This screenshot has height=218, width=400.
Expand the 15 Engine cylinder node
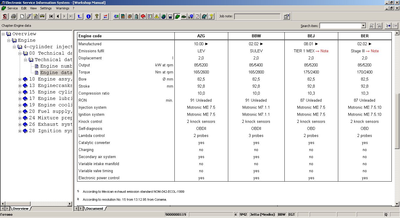pos(20,92)
